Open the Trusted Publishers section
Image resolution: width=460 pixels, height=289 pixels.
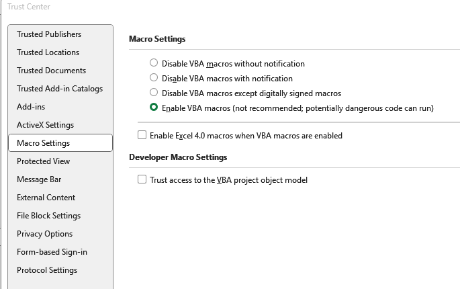pos(49,34)
